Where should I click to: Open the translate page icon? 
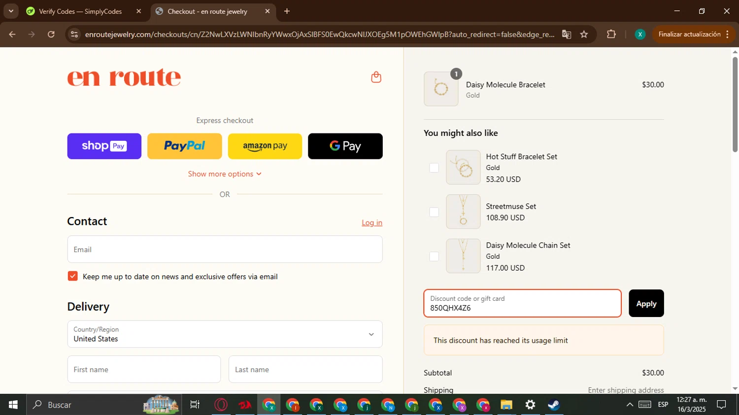click(x=567, y=34)
